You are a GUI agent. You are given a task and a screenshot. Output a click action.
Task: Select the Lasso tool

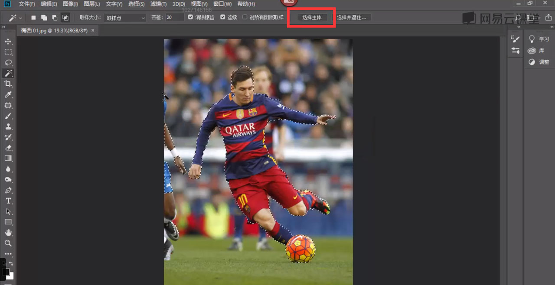click(x=8, y=63)
